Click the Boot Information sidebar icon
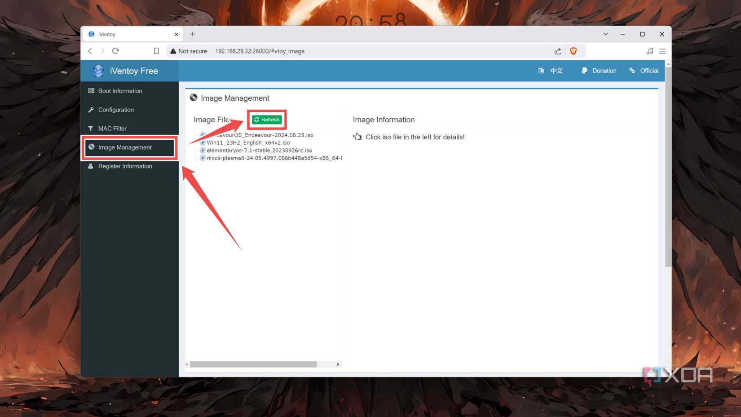Image resolution: width=741 pixels, height=417 pixels. pyautogui.click(x=91, y=91)
